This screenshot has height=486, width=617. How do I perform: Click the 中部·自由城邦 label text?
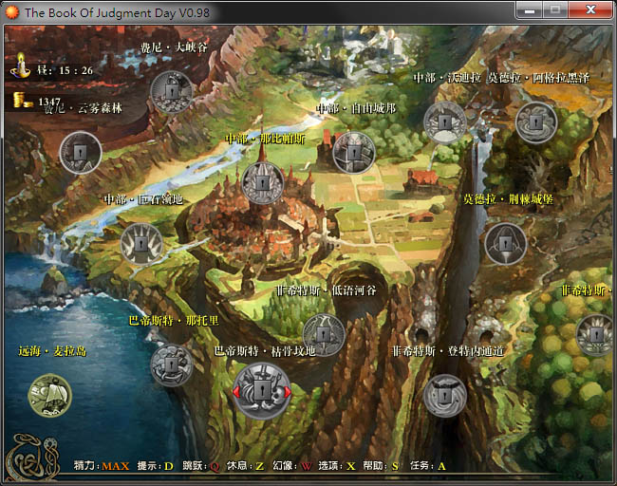click(x=356, y=108)
